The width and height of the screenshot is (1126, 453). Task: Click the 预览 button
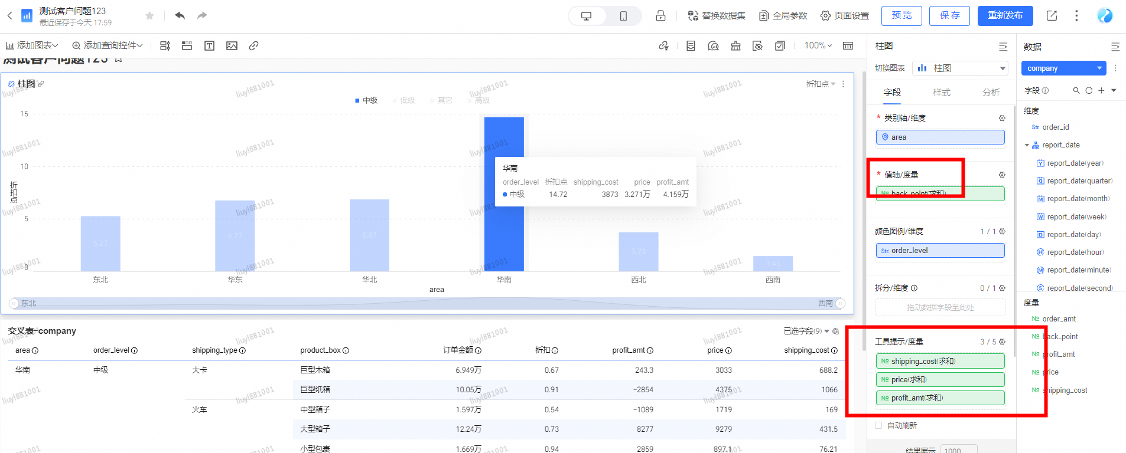pyautogui.click(x=902, y=16)
